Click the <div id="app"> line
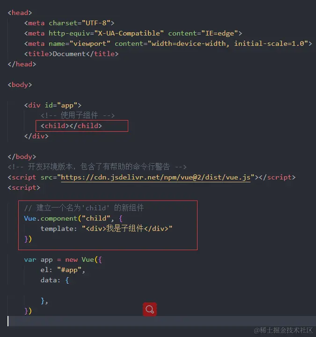 tap(53, 105)
